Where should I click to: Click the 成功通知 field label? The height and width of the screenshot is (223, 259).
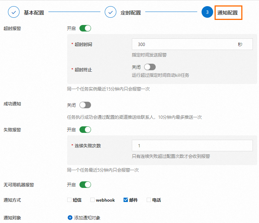[x=12, y=104]
